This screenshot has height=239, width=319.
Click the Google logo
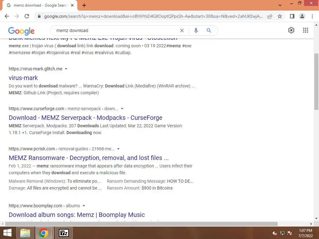[x=21, y=31]
